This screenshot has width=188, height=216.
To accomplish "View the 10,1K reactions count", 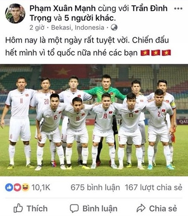I will click(41, 188).
